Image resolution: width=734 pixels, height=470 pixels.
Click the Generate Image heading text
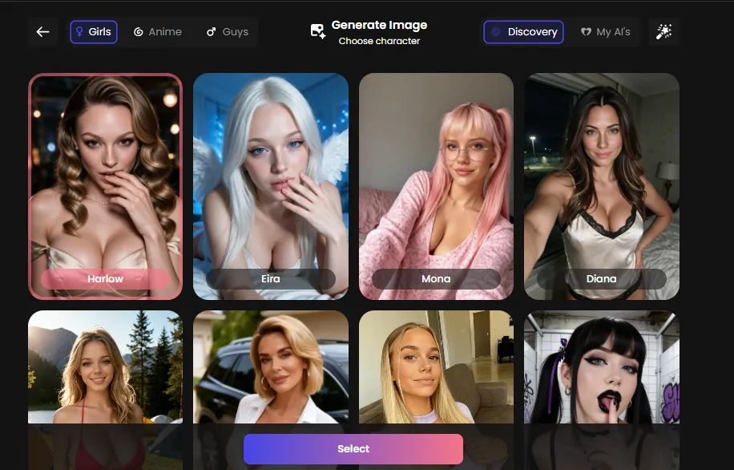[x=379, y=25]
